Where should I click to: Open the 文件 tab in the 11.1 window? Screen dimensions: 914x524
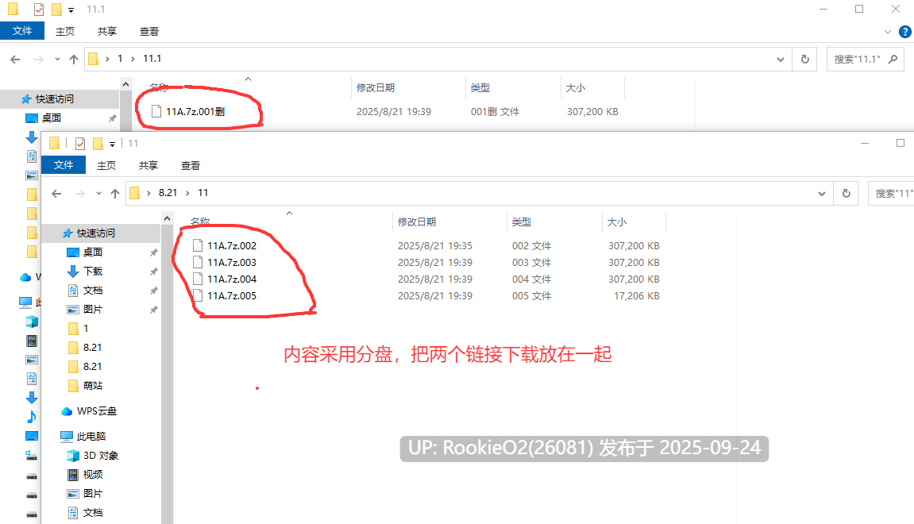[x=22, y=31]
